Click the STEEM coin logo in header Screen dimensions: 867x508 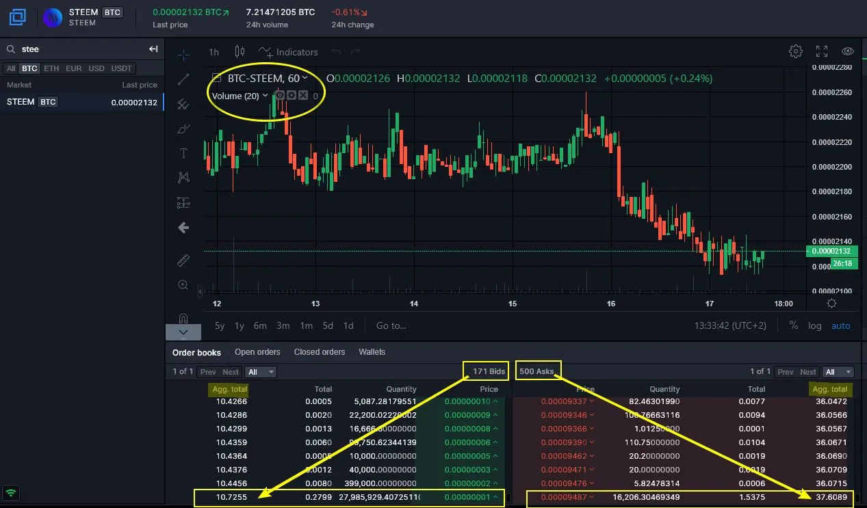tap(53, 18)
